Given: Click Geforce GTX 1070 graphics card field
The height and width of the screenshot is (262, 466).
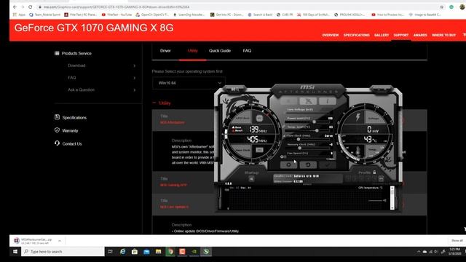Looking at the screenshot, I should 307,176.
